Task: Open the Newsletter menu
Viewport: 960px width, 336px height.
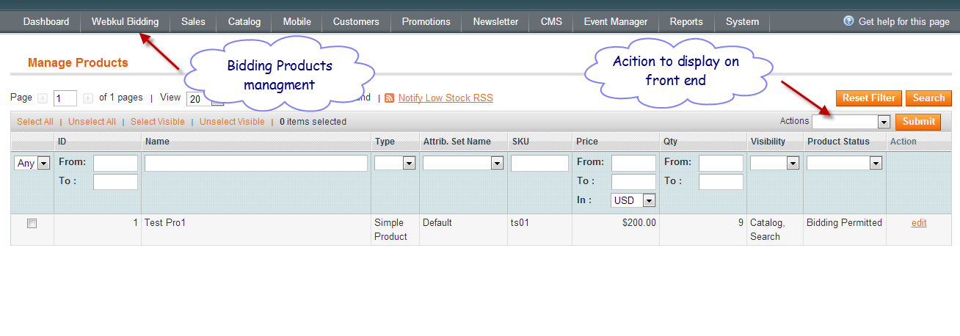Action: coord(495,21)
